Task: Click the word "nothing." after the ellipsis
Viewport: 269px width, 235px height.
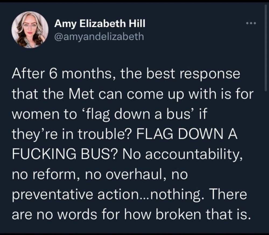Action: pyautogui.click(x=169, y=195)
